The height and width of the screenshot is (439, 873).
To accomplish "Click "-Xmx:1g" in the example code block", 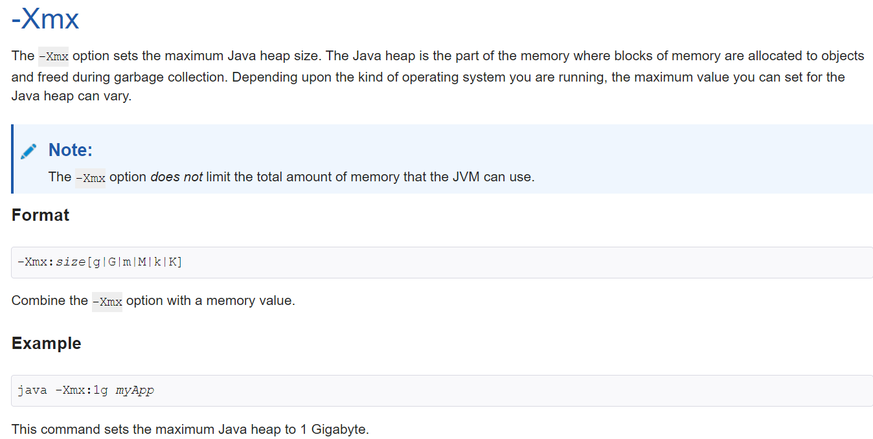I will pos(81,390).
